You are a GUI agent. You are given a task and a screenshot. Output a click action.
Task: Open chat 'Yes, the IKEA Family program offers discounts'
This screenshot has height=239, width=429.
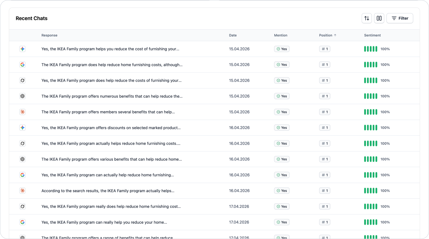point(111,128)
